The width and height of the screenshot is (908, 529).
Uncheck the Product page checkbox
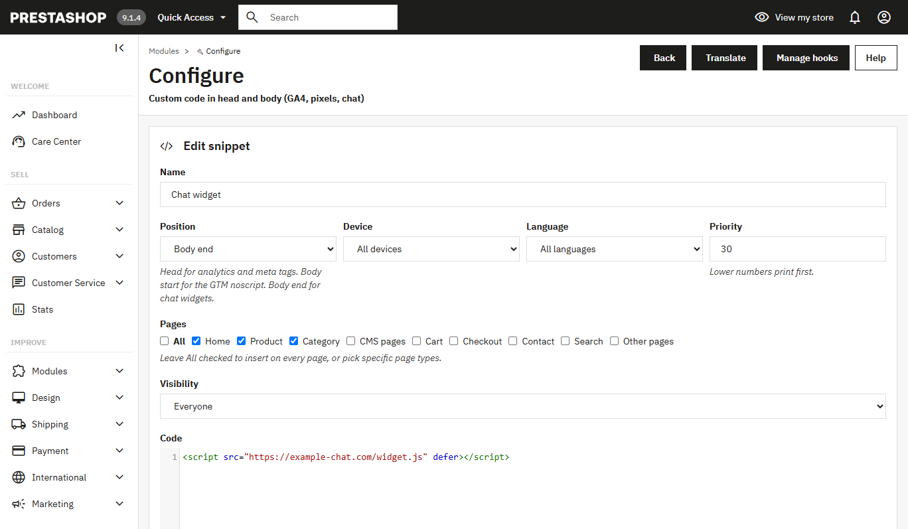pyautogui.click(x=241, y=341)
